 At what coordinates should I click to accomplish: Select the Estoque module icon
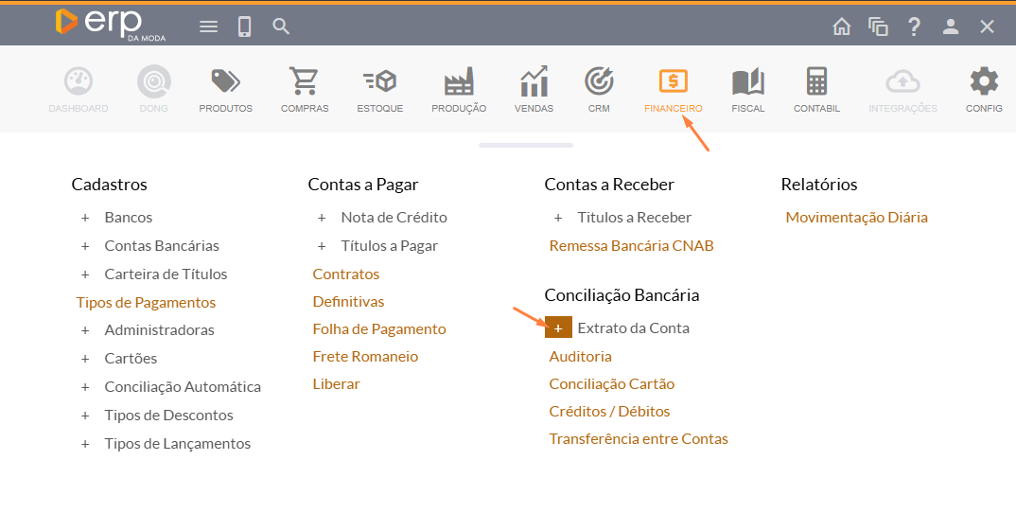coord(379,83)
